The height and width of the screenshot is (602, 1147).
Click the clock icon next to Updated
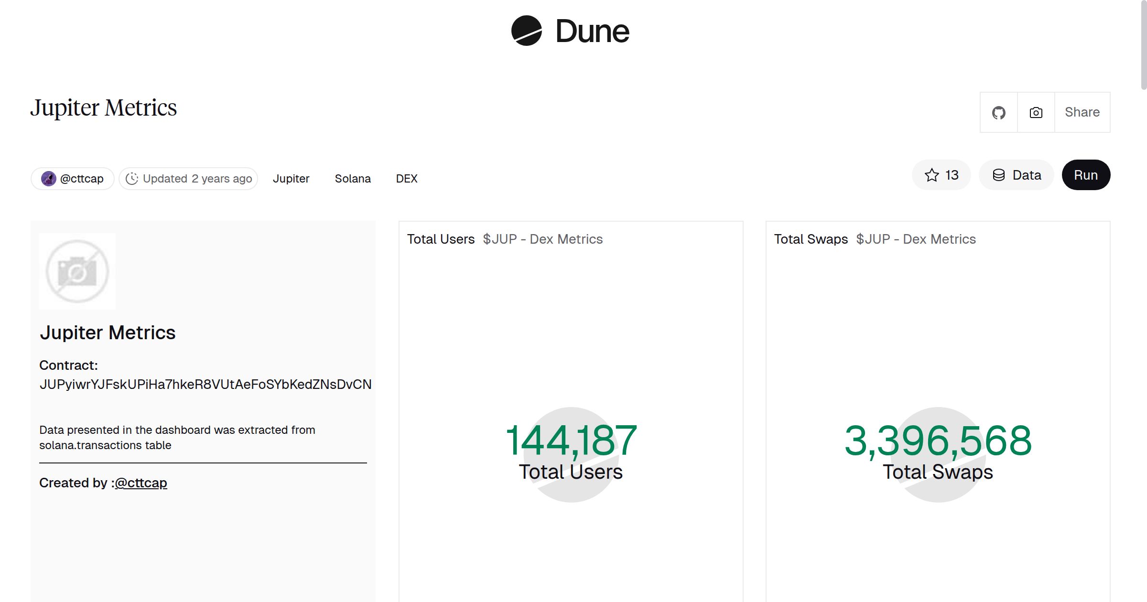tap(133, 179)
